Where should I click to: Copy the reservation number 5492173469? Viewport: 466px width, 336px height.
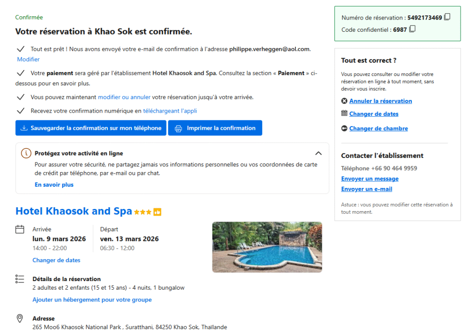pyautogui.click(x=447, y=17)
